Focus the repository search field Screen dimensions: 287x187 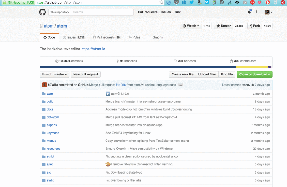click(x=103, y=12)
